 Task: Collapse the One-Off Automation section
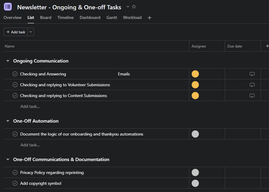[x=8, y=121]
